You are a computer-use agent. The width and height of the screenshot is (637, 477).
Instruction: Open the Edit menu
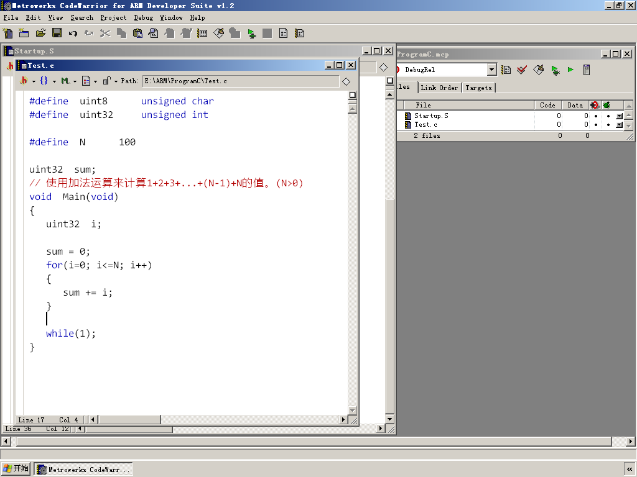point(33,18)
